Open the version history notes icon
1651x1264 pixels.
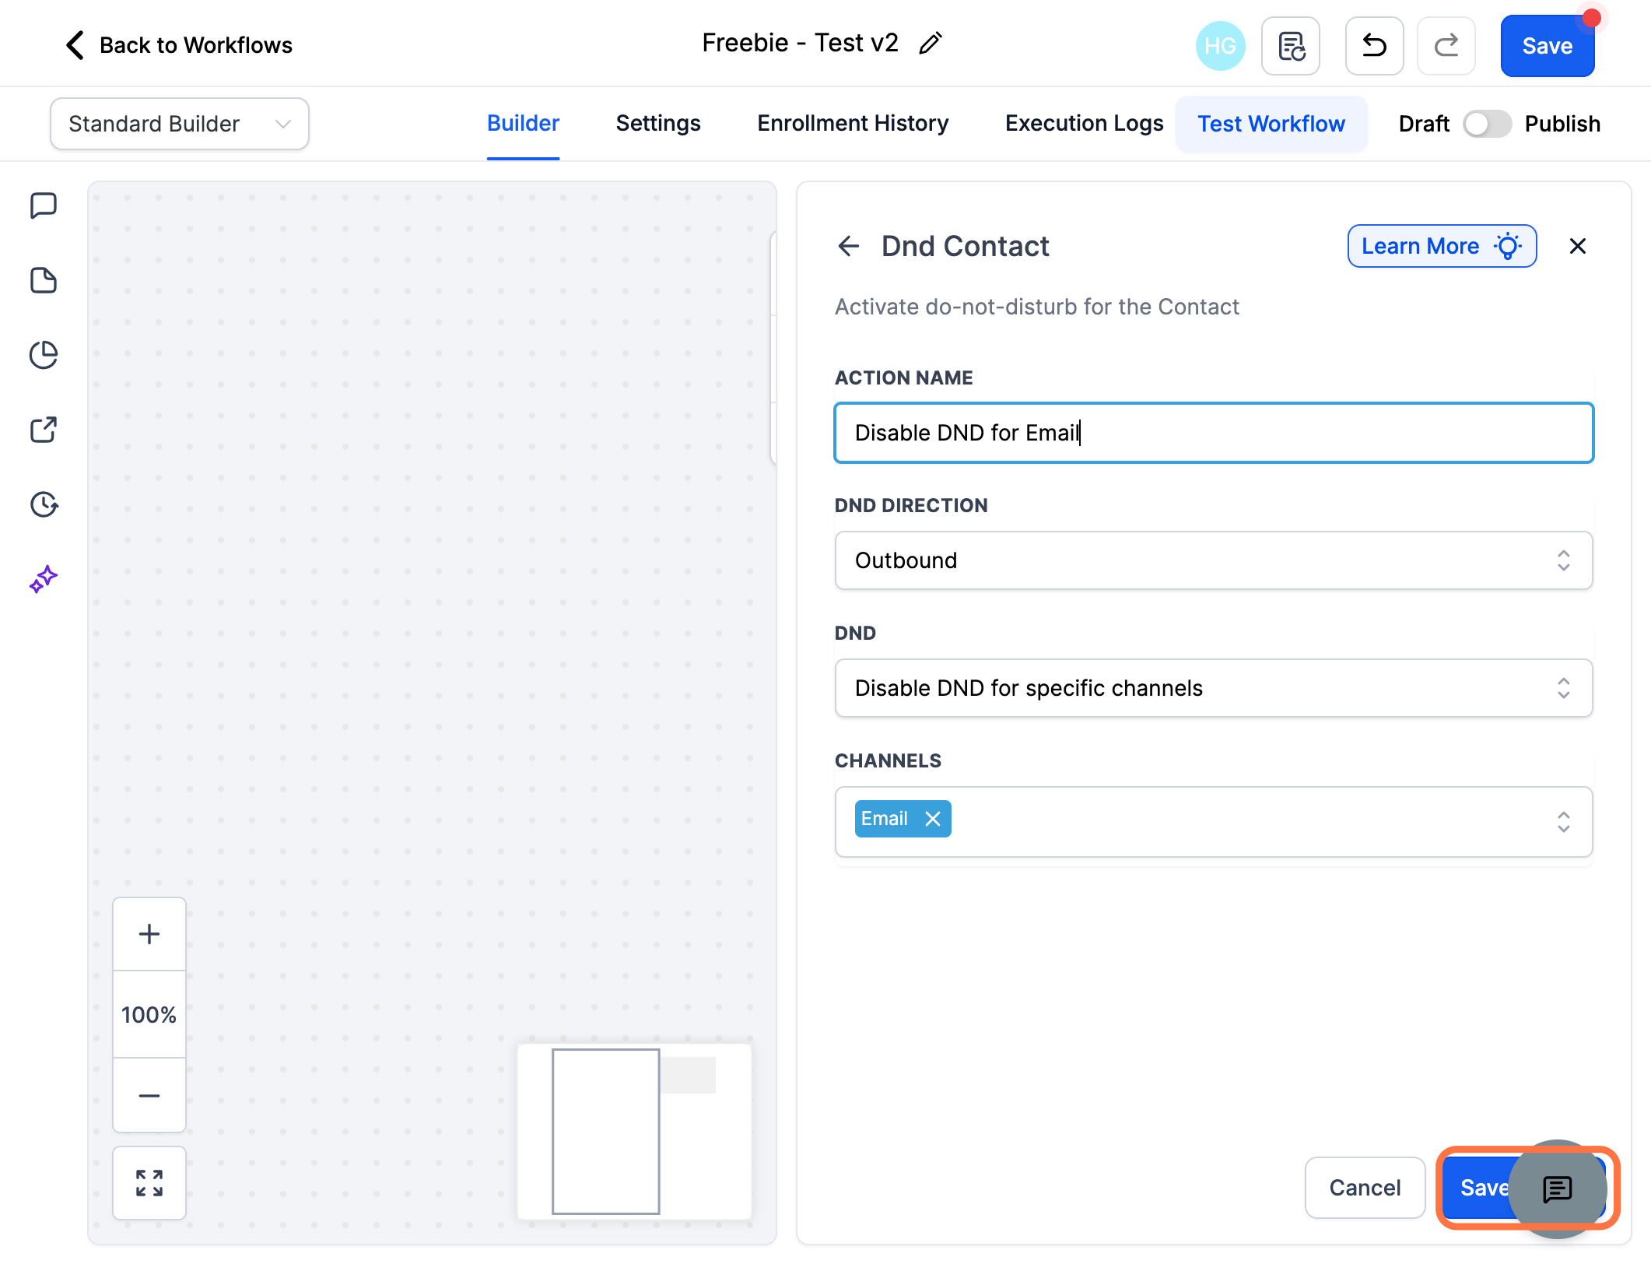point(1291,46)
